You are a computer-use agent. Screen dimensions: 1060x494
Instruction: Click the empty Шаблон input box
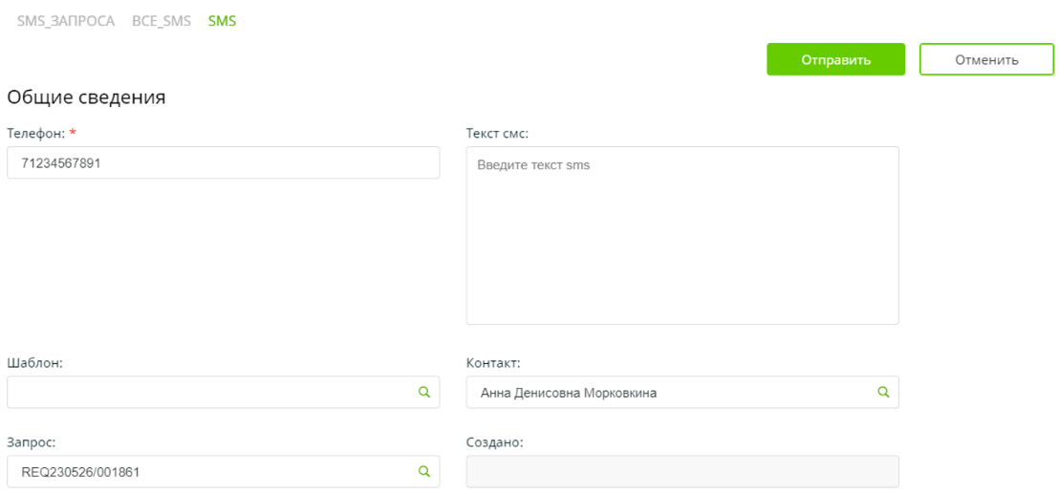[210, 392]
